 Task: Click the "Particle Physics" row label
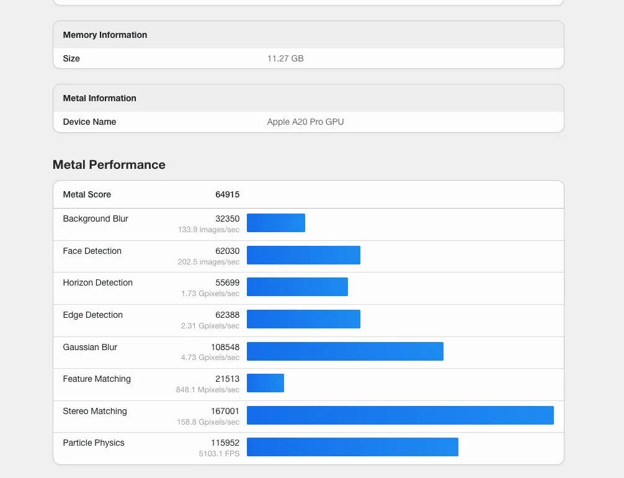(94, 443)
